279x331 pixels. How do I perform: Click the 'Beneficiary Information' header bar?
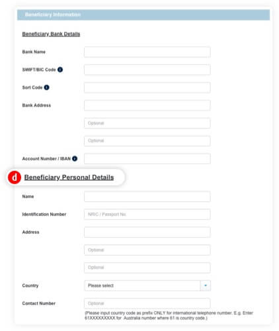coord(143,15)
